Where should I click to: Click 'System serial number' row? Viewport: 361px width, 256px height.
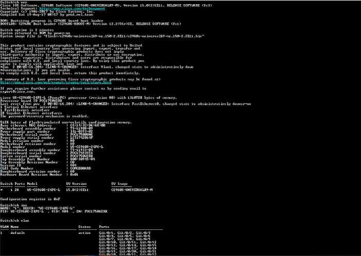coord(46,156)
